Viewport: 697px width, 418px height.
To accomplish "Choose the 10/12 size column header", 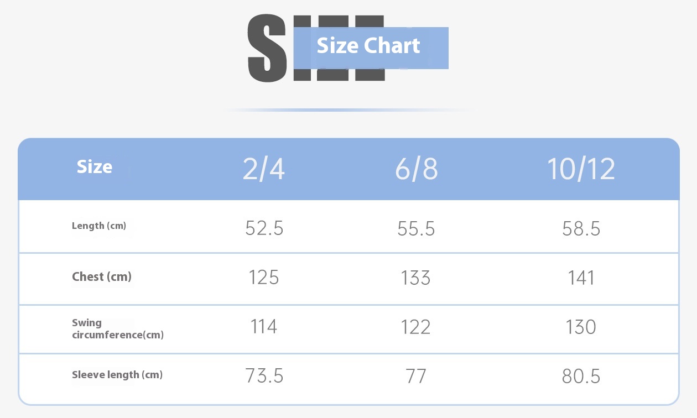I will [x=581, y=169].
